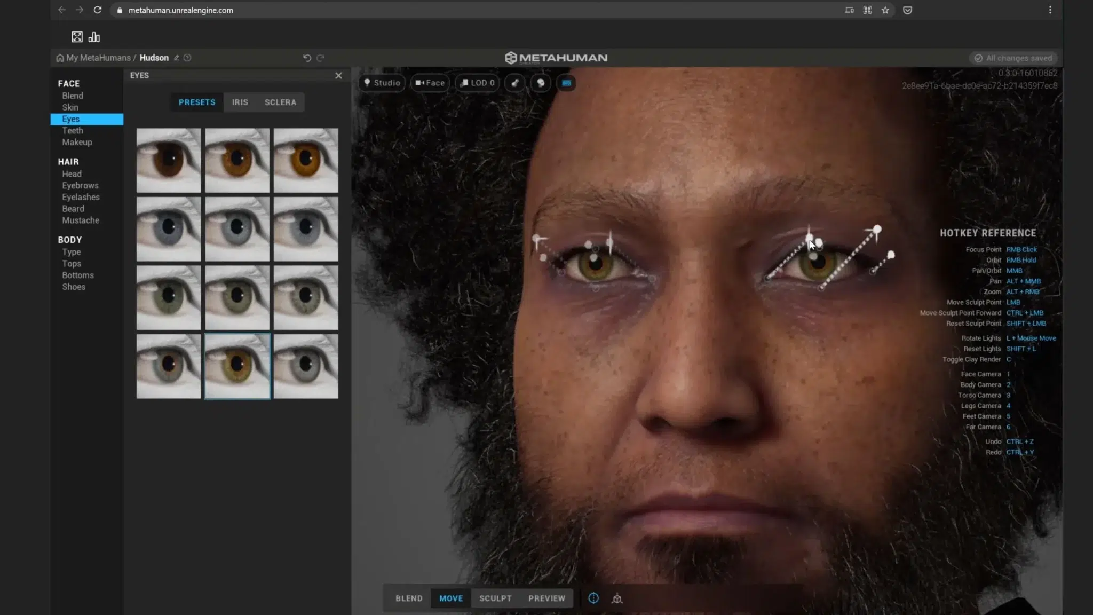
Task: Select the dark brown eye preset
Action: tap(169, 160)
